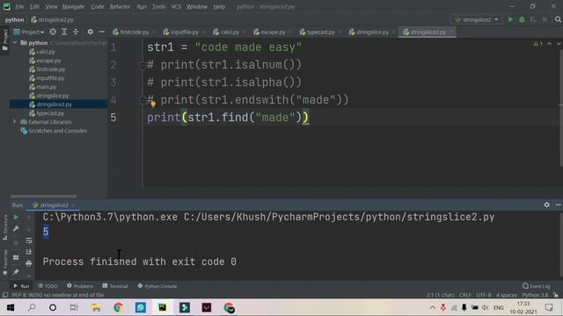Open the run configuration dropdown stringslice2
This screenshot has height=316, width=563.
coord(477,19)
